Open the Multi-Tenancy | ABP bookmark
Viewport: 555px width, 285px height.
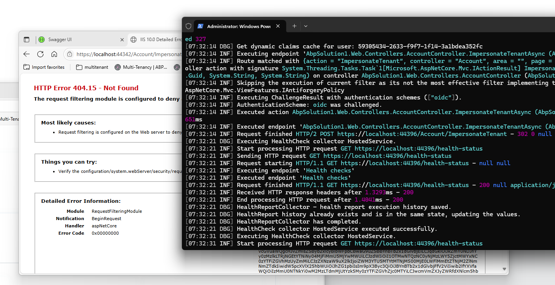[141, 67]
